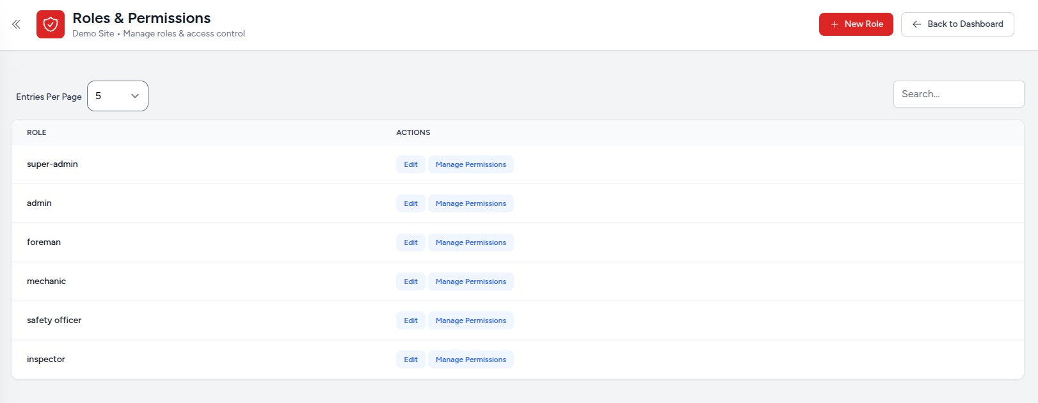
Task: Click the red shield logo icon
Action: click(51, 24)
